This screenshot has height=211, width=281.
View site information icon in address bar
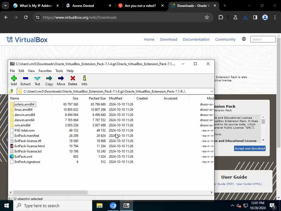pyautogui.click(x=37, y=17)
